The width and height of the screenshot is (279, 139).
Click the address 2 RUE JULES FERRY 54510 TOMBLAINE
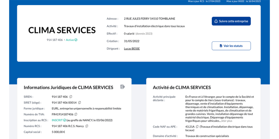[149, 18]
